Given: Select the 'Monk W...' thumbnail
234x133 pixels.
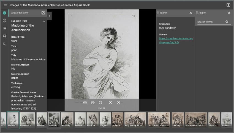Looking at the screenshot, I should pyautogui.click(x=92, y=120).
